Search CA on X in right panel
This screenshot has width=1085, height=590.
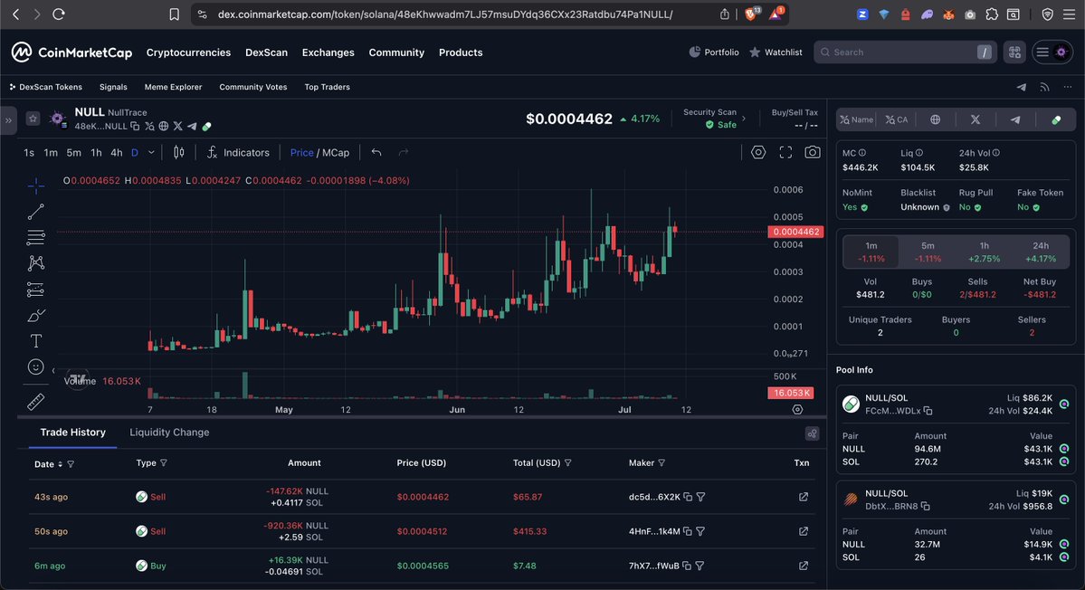(896, 119)
